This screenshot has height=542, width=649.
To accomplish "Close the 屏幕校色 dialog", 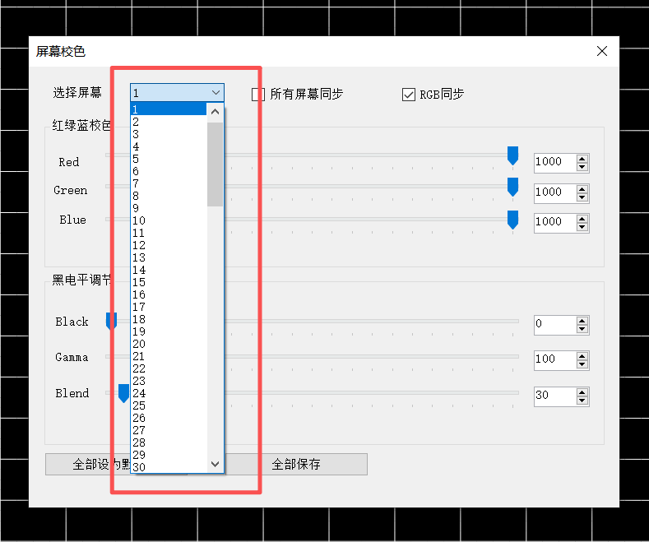I will pos(602,51).
